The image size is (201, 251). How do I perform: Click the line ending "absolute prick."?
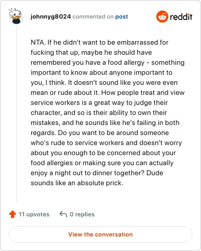click(x=77, y=183)
